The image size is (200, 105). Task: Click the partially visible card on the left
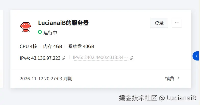pos(1,49)
